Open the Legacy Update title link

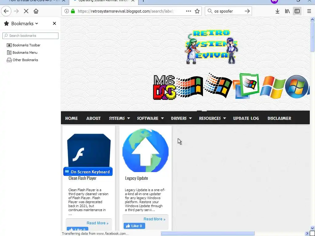(x=136, y=178)
